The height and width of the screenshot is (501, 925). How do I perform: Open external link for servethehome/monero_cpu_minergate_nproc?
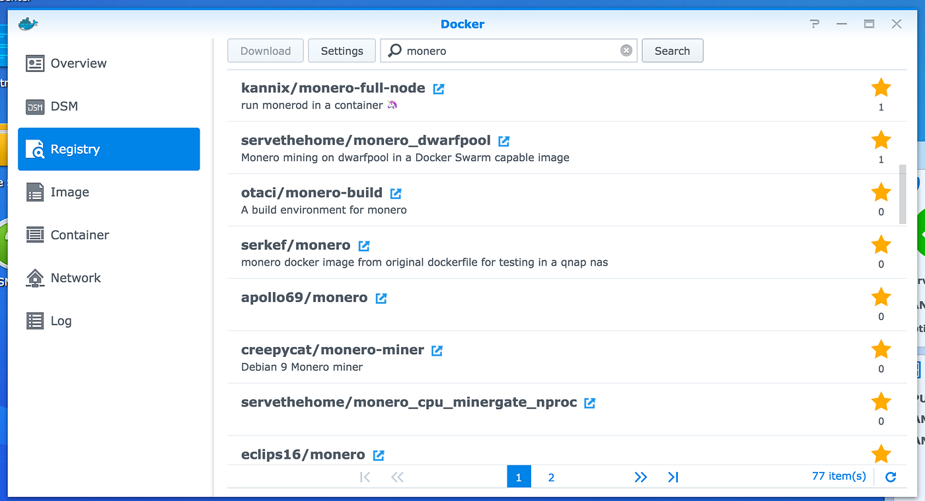tap(590, 403)
